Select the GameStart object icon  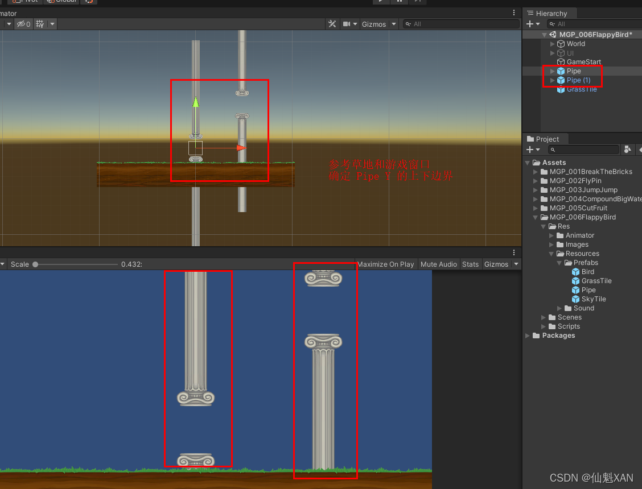point(561,62)
